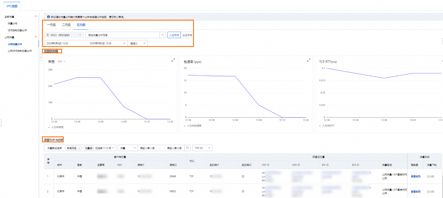Remove the 专有网络 tag

pyautogui.click(x=79, y=148)
